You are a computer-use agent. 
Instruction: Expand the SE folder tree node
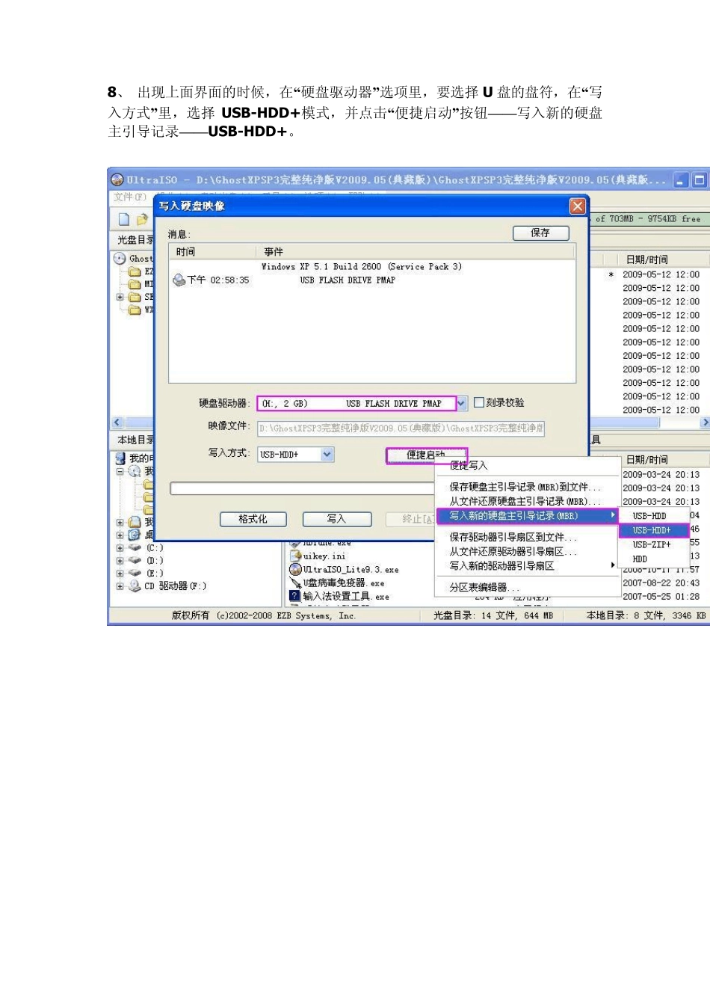click(120, 297)
